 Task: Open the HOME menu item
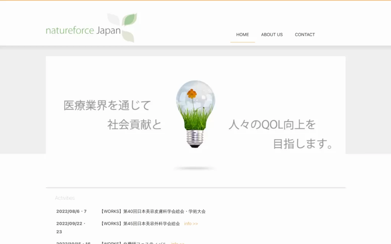pyautogui.click(x=242, y=35)
